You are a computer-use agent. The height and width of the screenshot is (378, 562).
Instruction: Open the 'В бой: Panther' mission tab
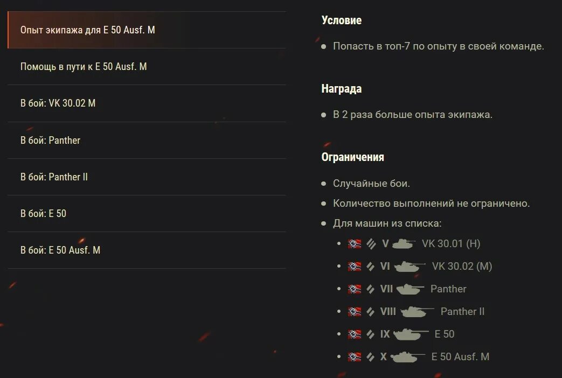[x=51, y=141]
